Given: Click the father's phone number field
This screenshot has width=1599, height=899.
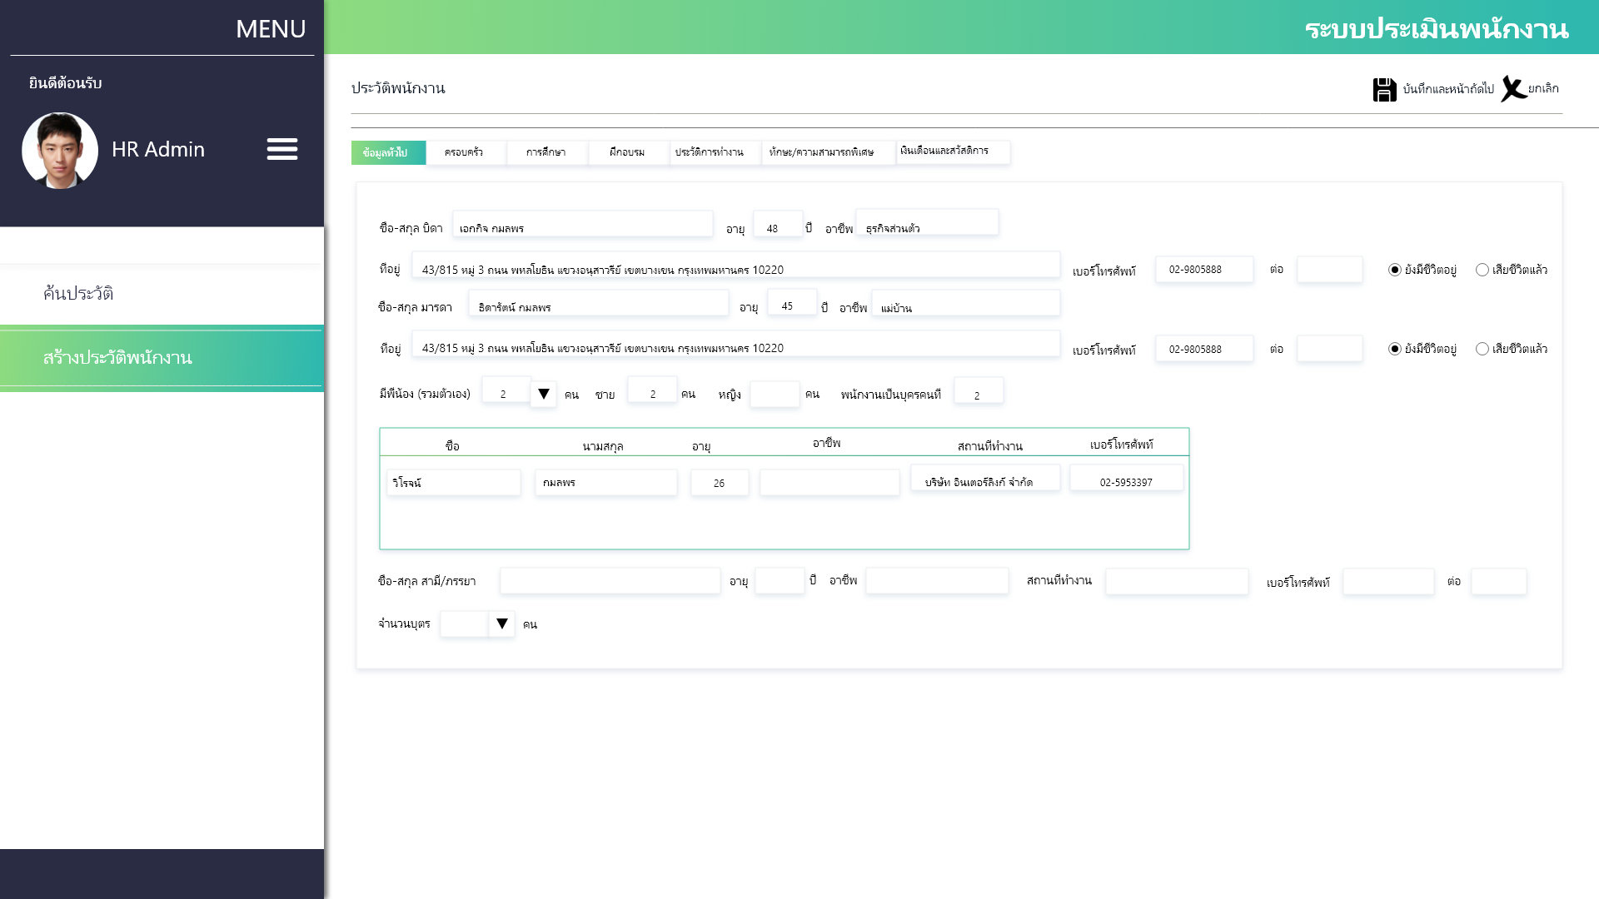Looking at the screenshot, I should coord(1204,270).
